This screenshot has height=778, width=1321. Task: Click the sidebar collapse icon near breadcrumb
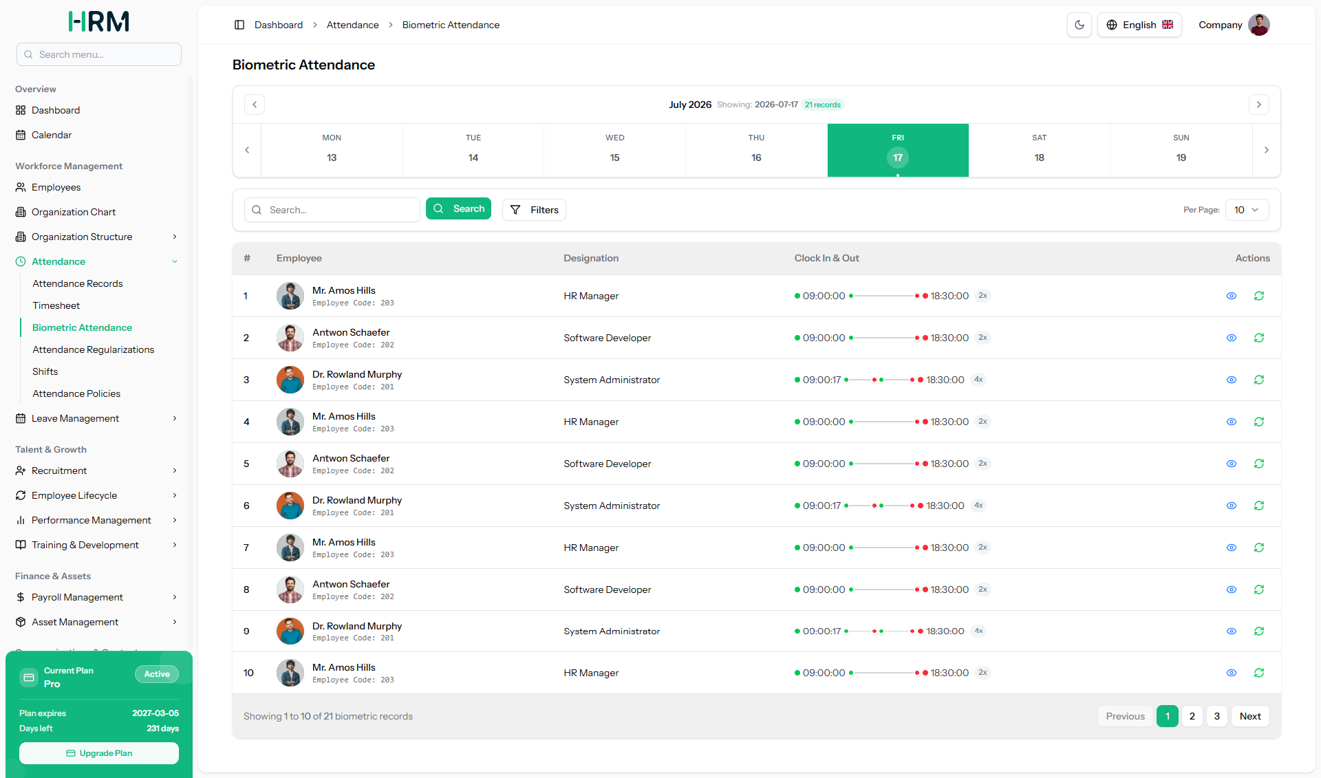coord(239,25)
